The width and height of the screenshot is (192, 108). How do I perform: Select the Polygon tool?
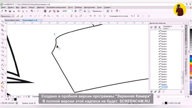click(2, 55)
